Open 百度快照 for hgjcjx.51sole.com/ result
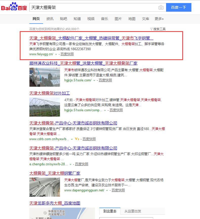Image resolution: width=200 pixels, height=219 pixels. (105, 80)
